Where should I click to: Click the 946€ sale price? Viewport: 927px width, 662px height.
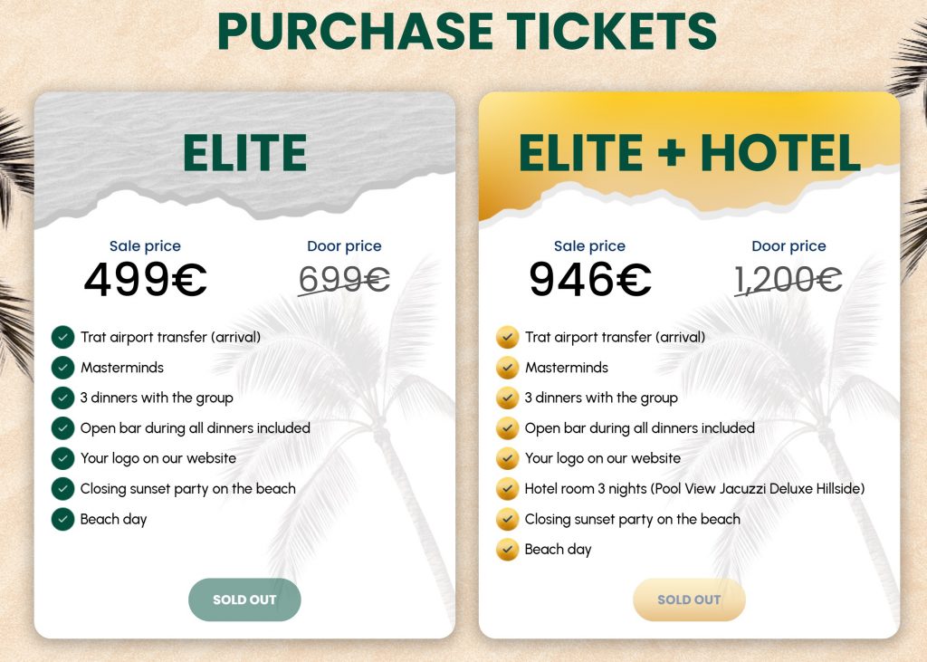tap(589, 280)
